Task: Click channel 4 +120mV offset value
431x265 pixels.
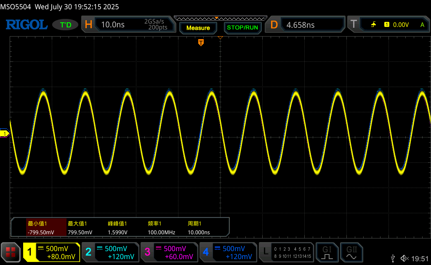Action: pos(239,257)
